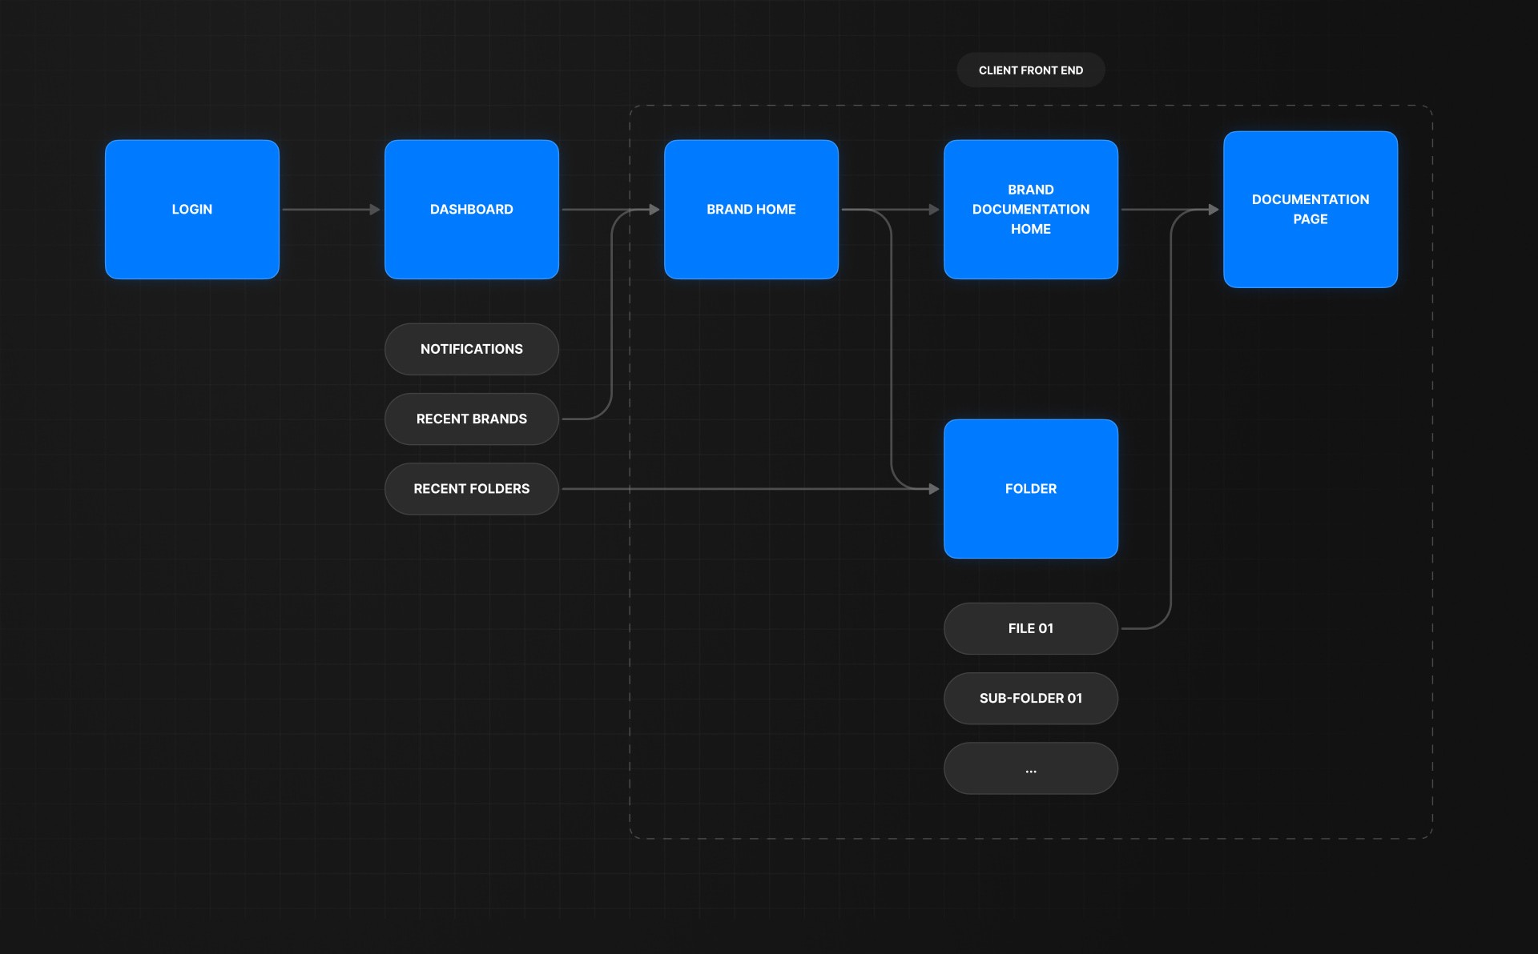Select the DASHBOARD node block
Screen dimensions: 1538x954
pos(471,208)
